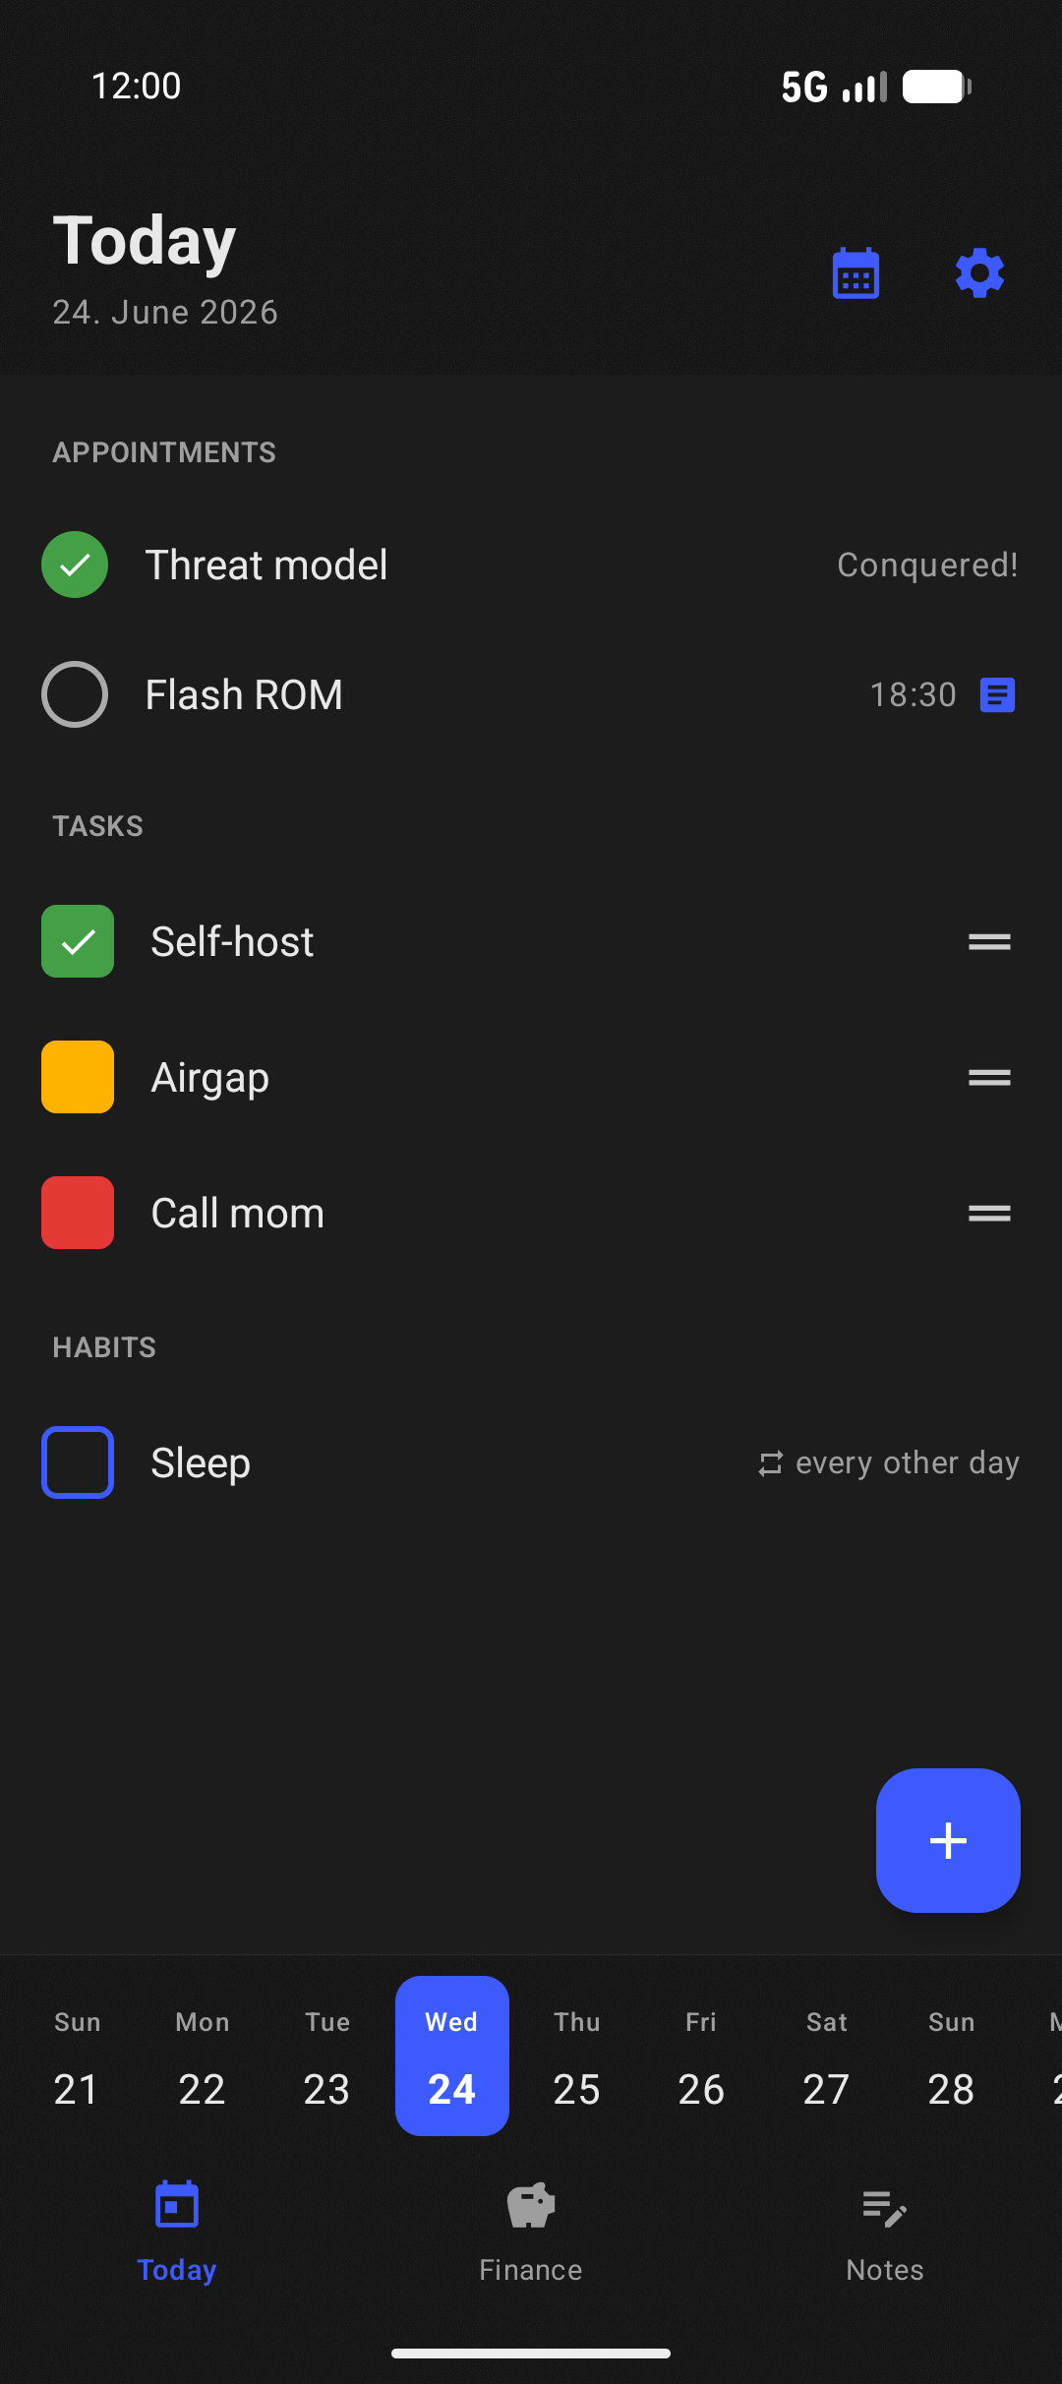The image size is (1062, 2384).
Task: Switch to the Finance tab
Action: (531, 2231)
